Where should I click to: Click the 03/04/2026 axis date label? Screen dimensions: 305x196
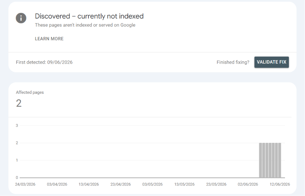(x=57, y=184)
